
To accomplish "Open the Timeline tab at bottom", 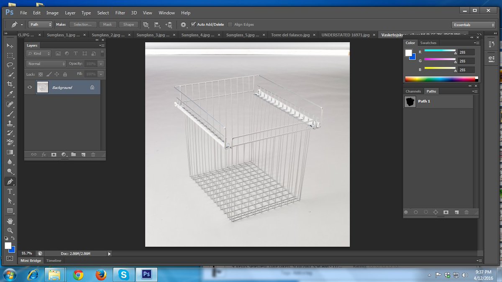I will click(54, 260).
